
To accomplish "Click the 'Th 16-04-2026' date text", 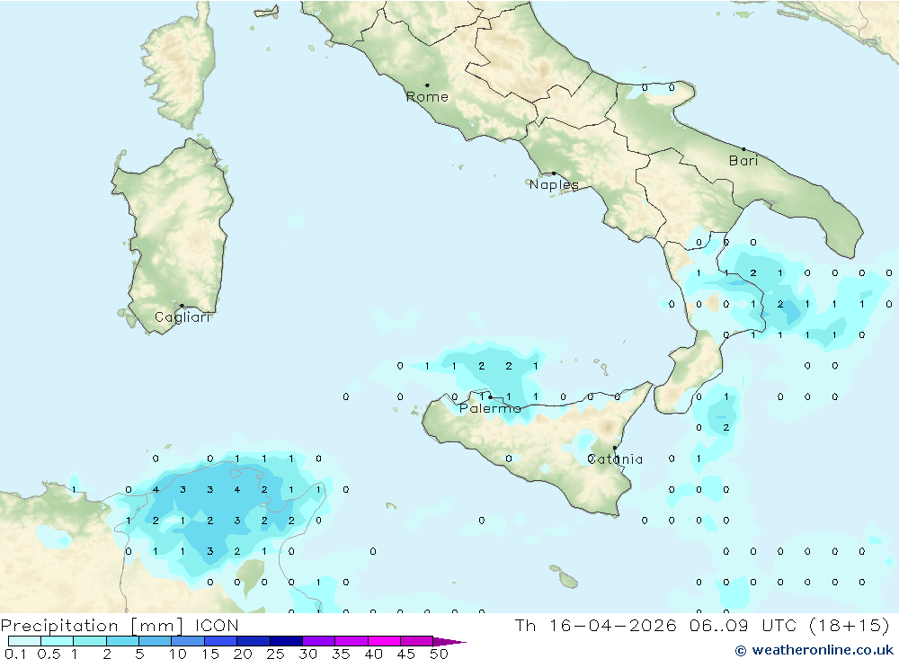I will (596, 625).
